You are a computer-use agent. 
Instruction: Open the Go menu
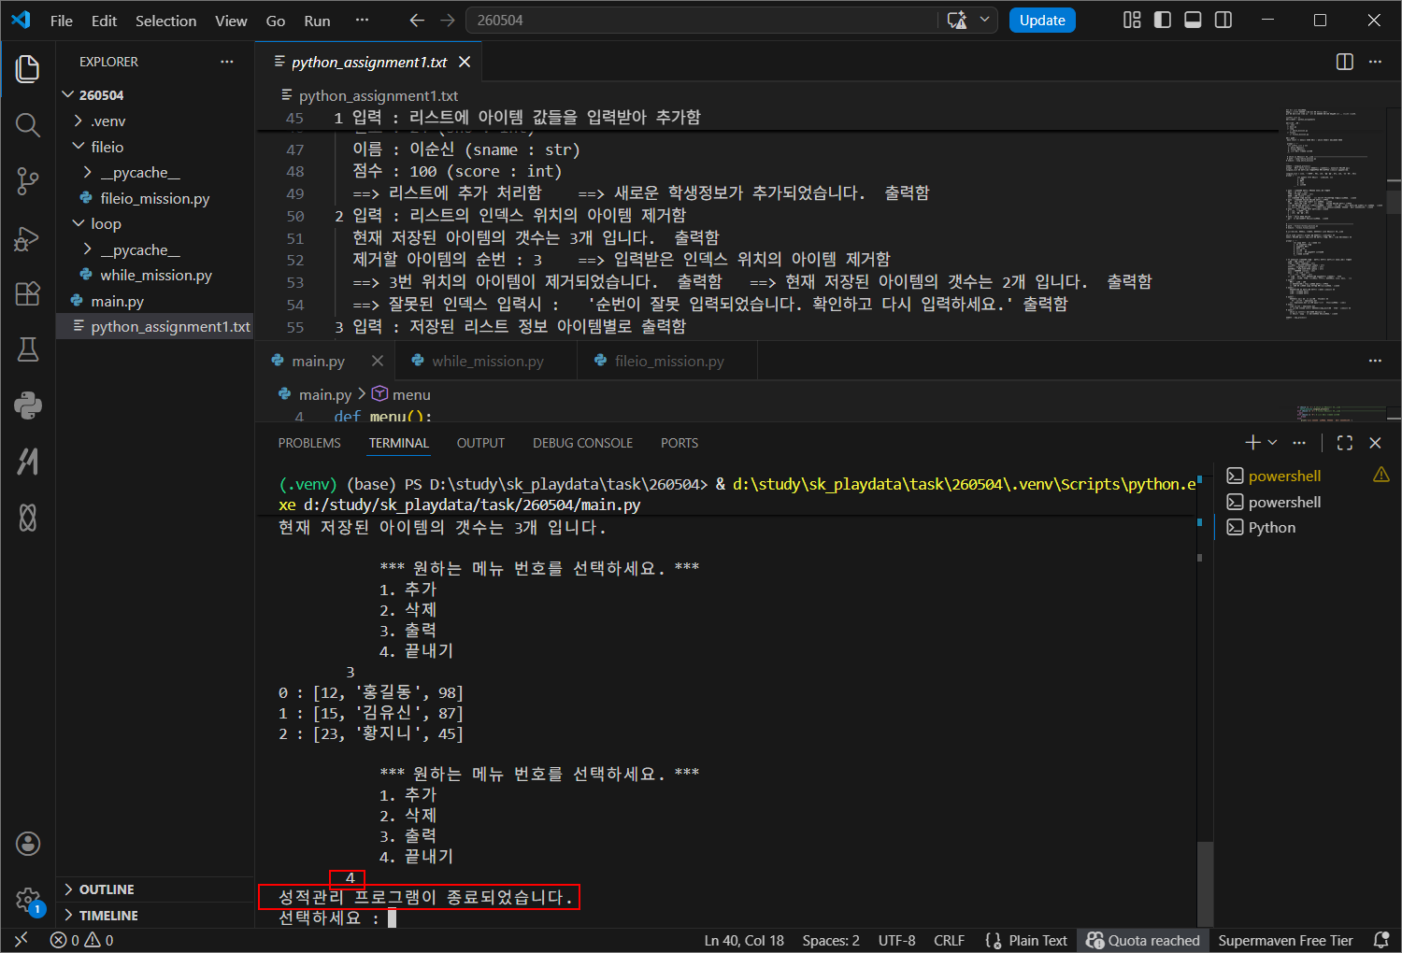coord(276,21)
